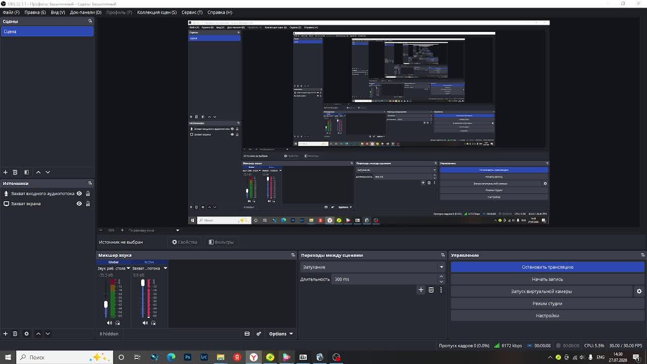Open Task View on taskbar
This screenshot has height=364, width=647.
tap(137, 357)
